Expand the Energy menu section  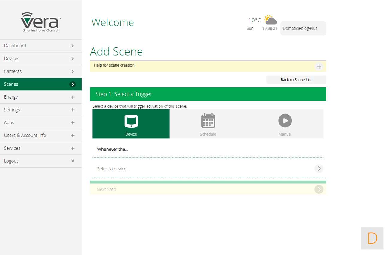click(72, 97)
